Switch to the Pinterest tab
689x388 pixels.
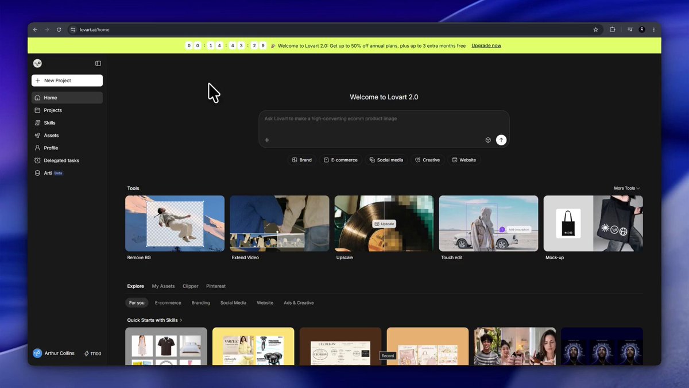tap(216, 286)
